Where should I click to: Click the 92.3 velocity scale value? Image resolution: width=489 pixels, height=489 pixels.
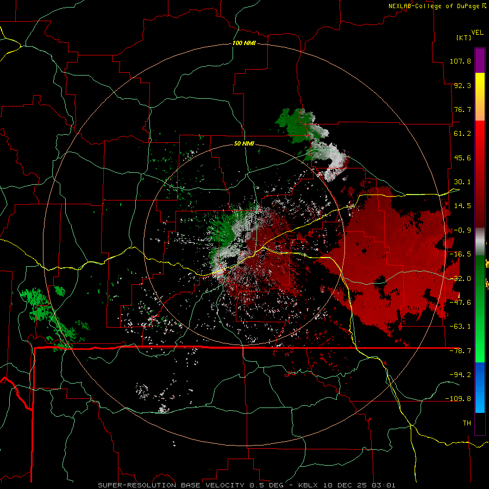462,85
